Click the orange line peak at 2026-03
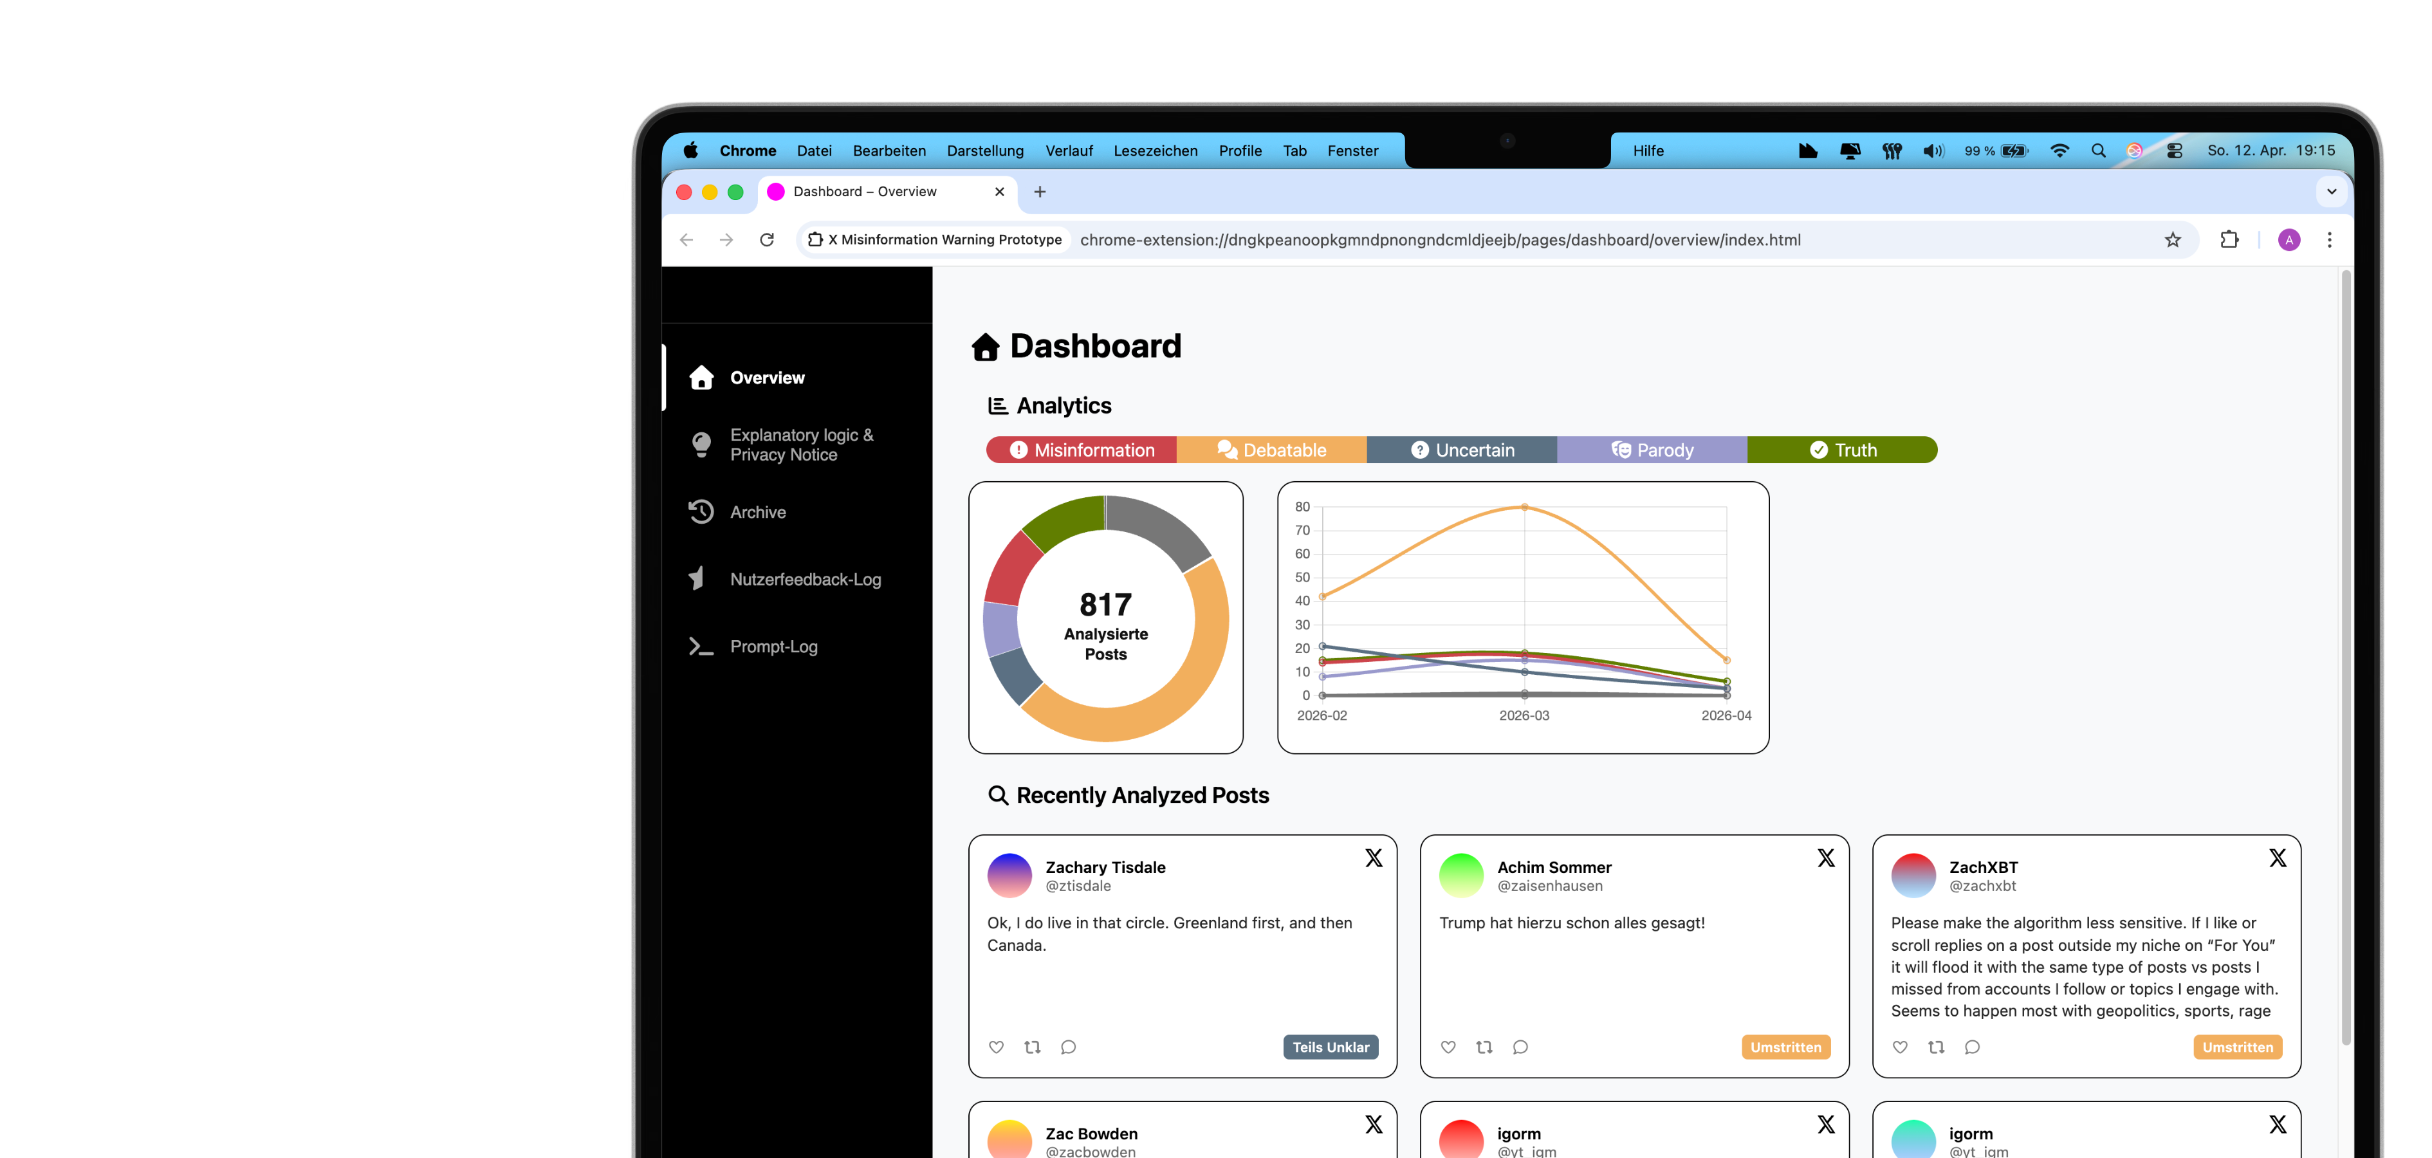Image resolution: width=2432 pixels, height=1158 pixels. tap(1524, 507)
